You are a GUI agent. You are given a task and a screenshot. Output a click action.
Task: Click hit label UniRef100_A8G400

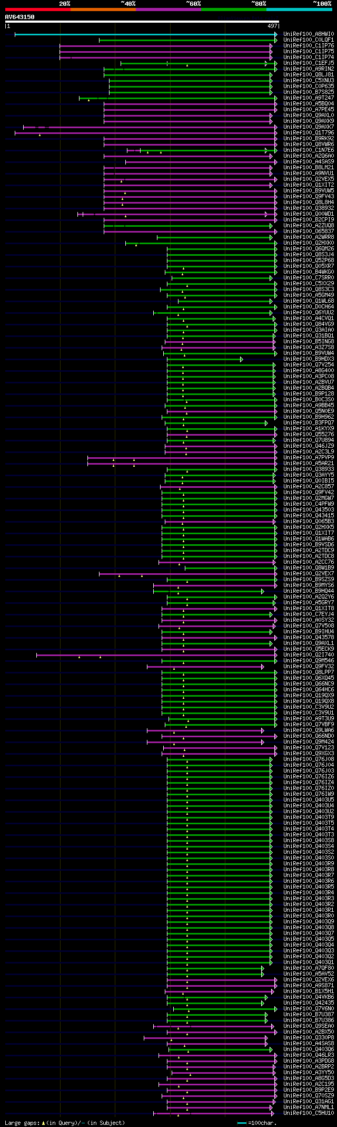[x=309, y=371]
